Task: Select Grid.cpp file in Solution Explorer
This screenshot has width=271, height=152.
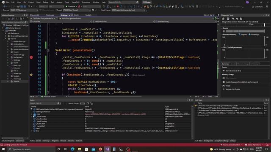Action: pos(17,60)
